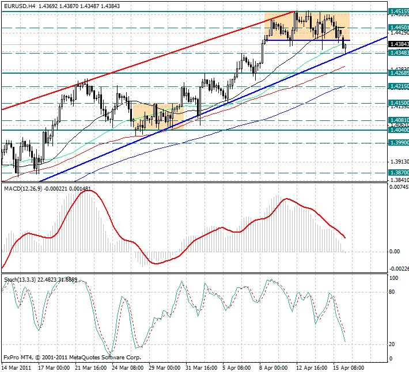Click the 1.38410 price scale value
This screenshot has width=409, height=372.
[399, 180]
